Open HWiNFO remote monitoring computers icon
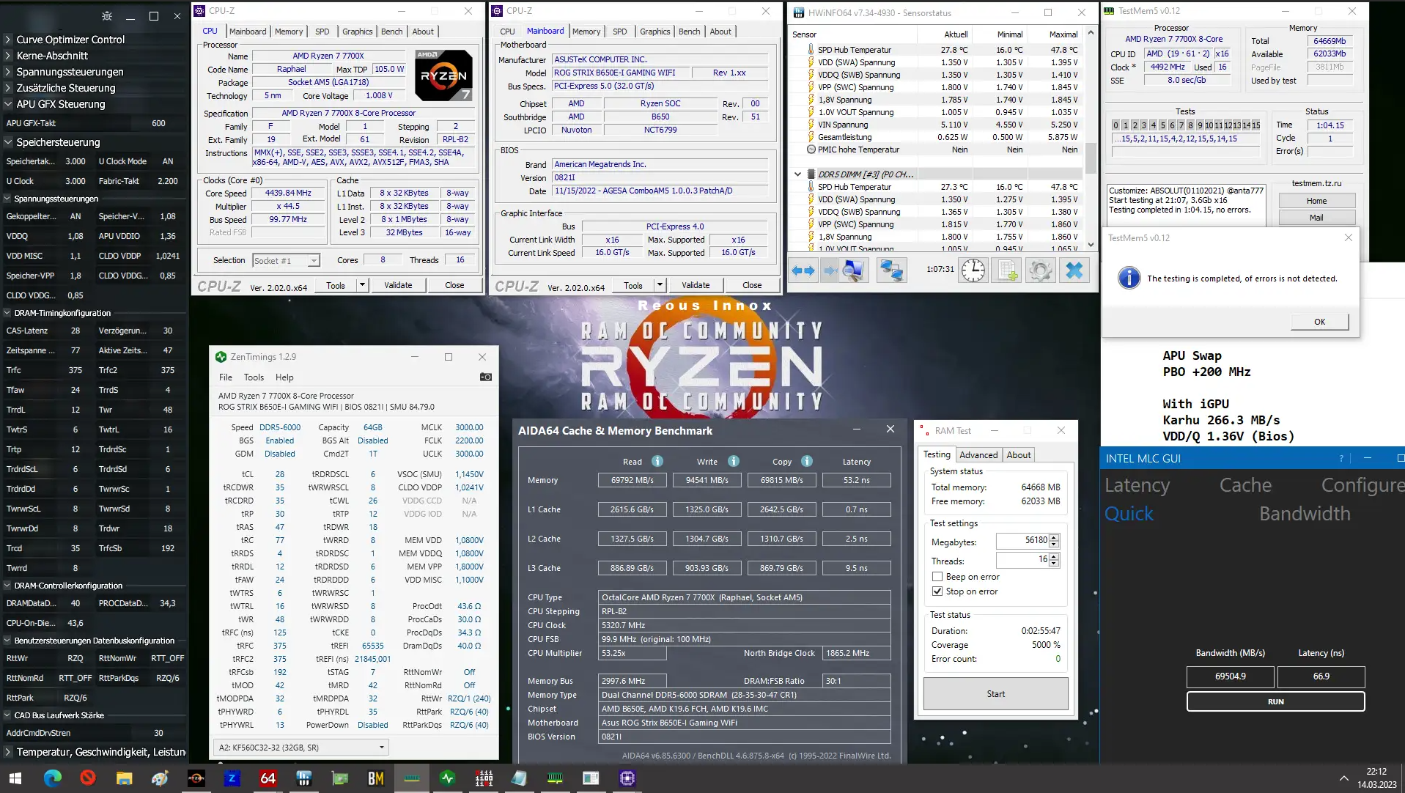This screenshot has height=793, width=1405. (891, 270)
